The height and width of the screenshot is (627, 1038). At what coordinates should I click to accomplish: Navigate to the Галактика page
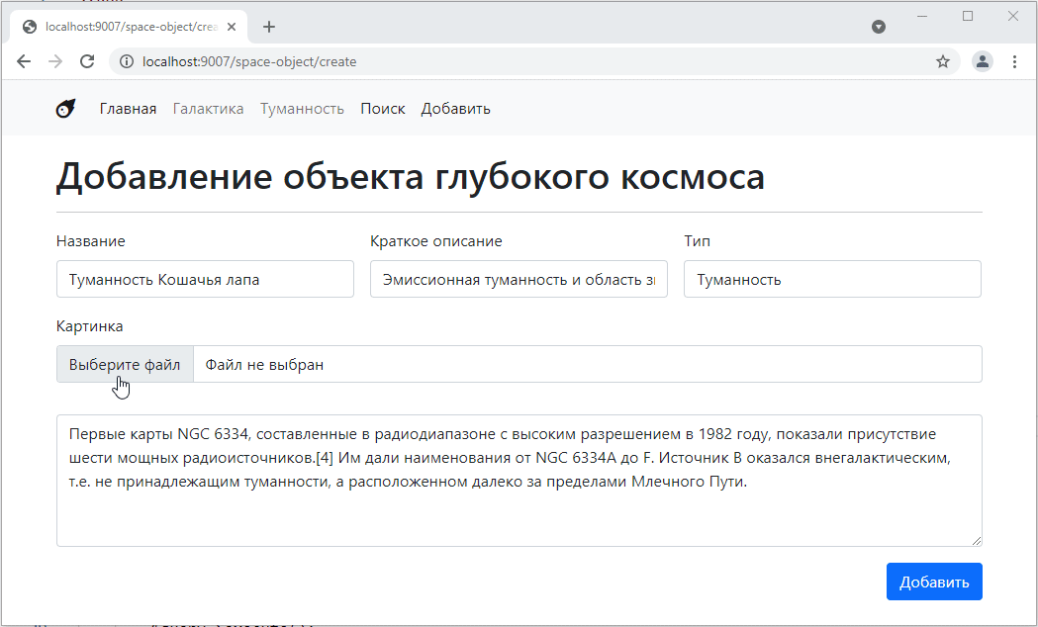coord(208,109)
